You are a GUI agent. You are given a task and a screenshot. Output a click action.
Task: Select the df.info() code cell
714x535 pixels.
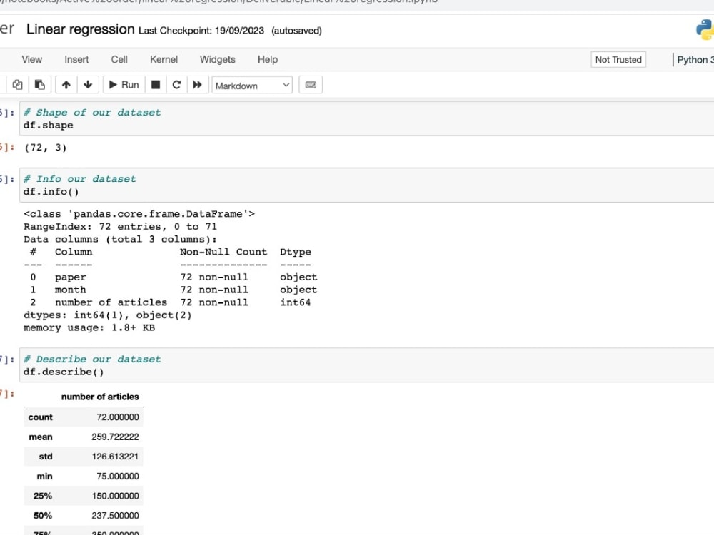tap(366, 185)
